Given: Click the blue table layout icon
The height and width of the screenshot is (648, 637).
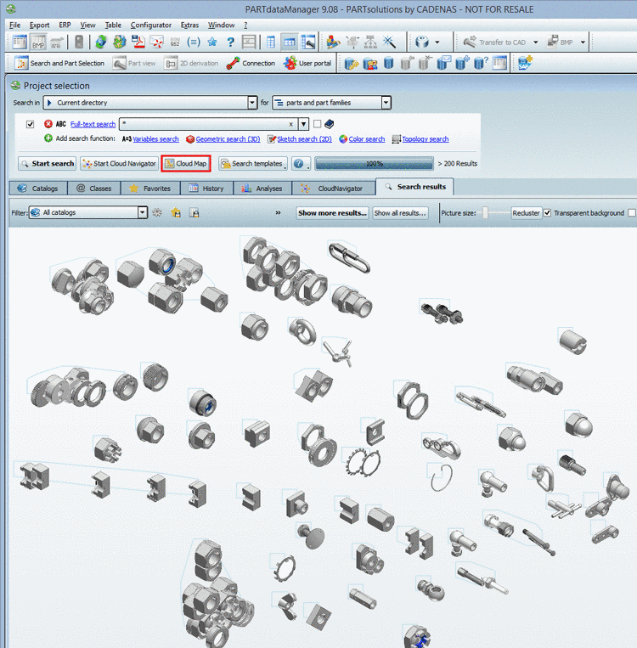Looking at the screenshot, I should [x=271, y=42].
